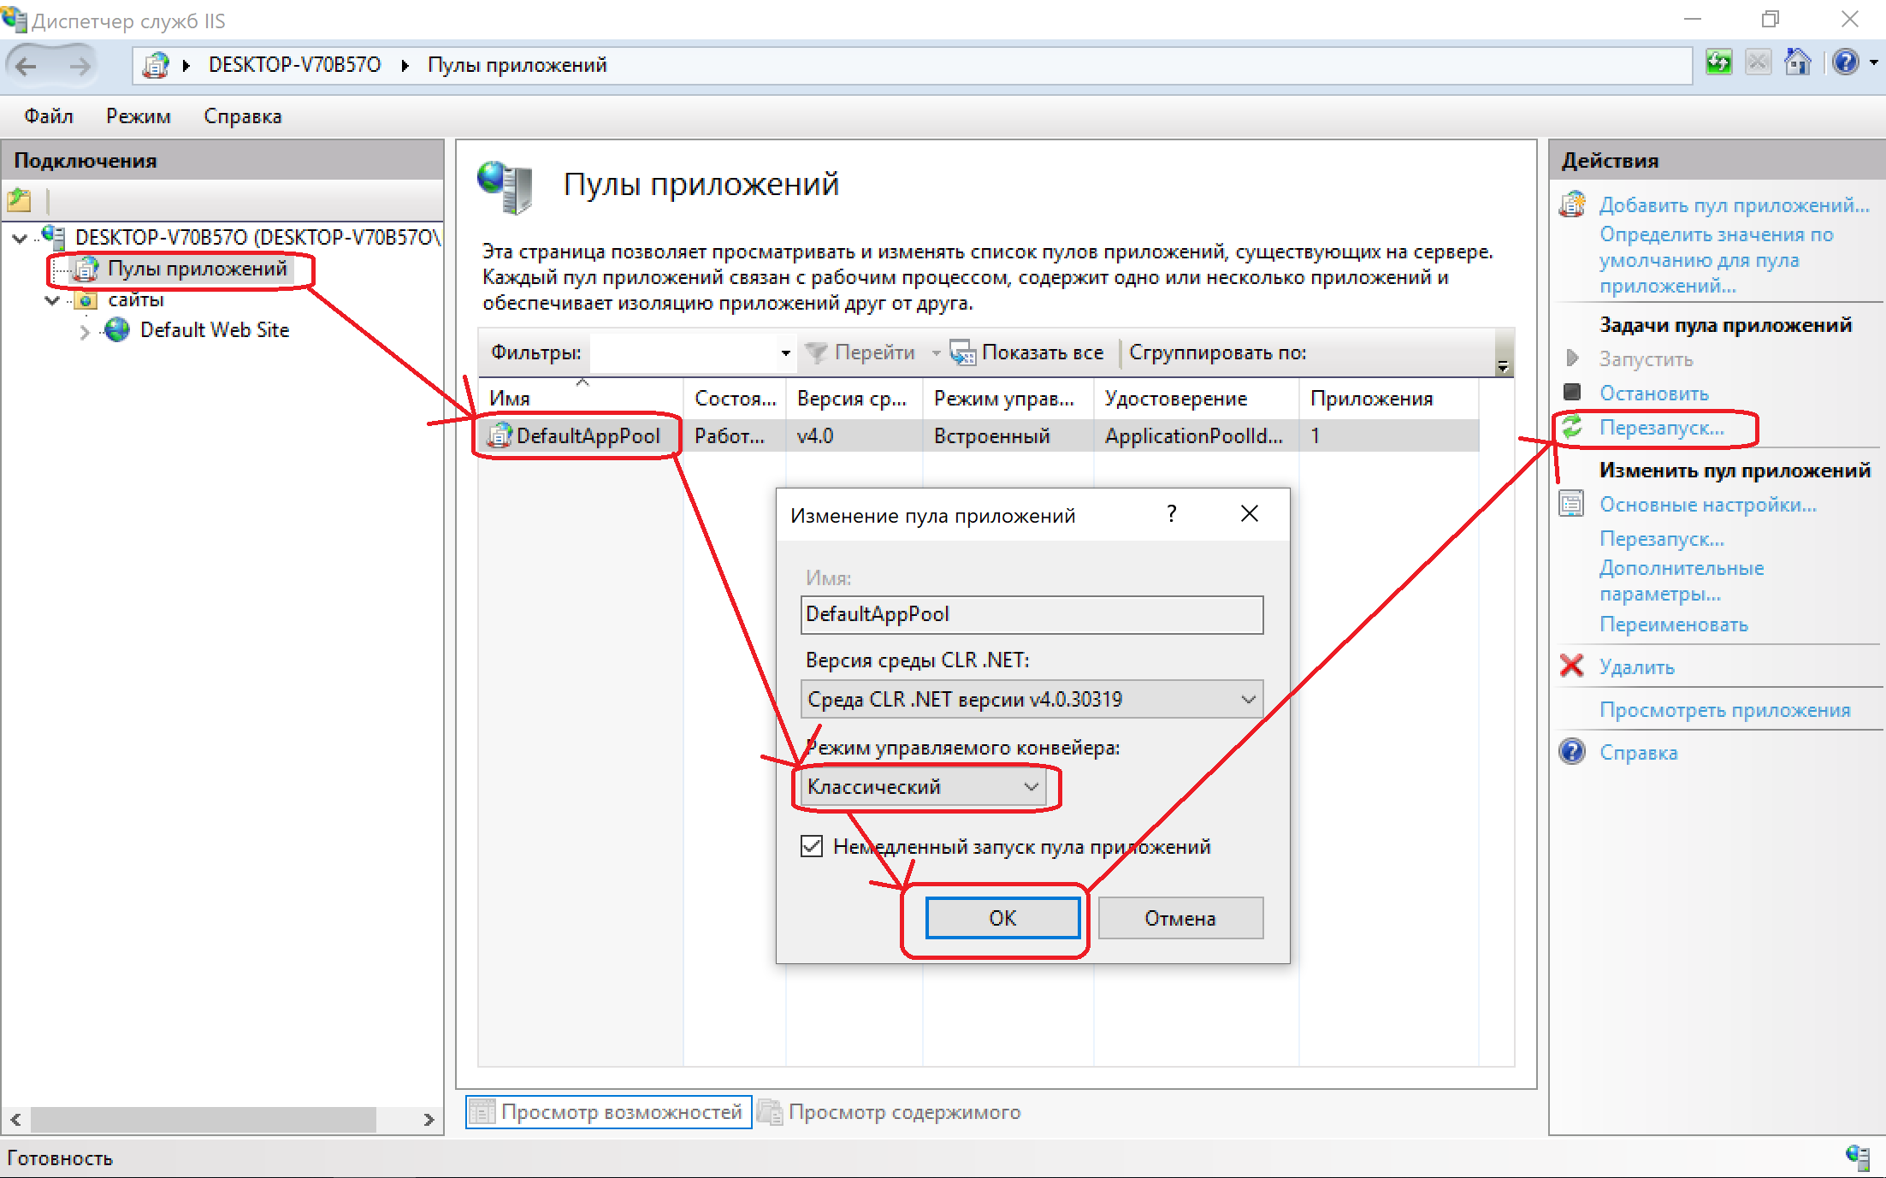Click the green Перезапуск recycle icon
1886x1178 pixels.
[x=1572, y=427]
